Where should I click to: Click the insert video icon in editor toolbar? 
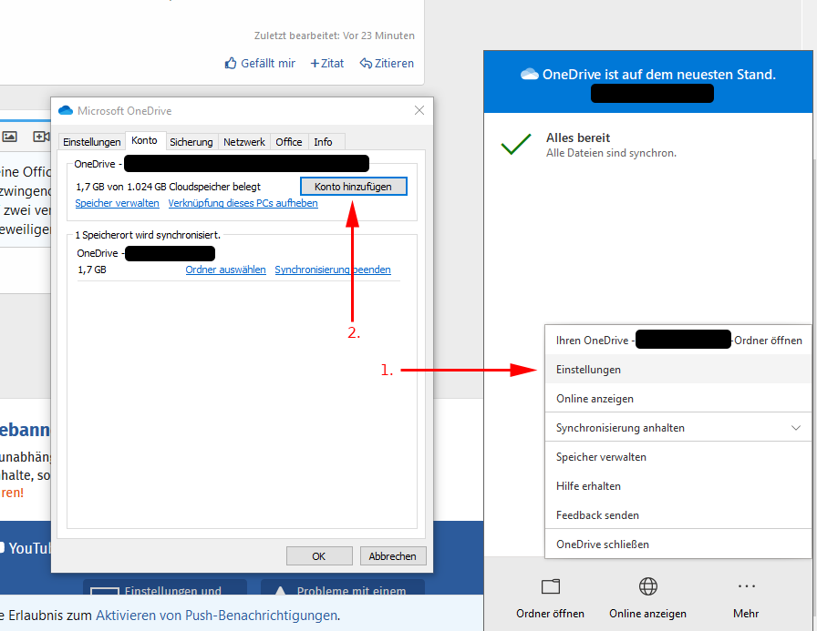pos(41,137)
